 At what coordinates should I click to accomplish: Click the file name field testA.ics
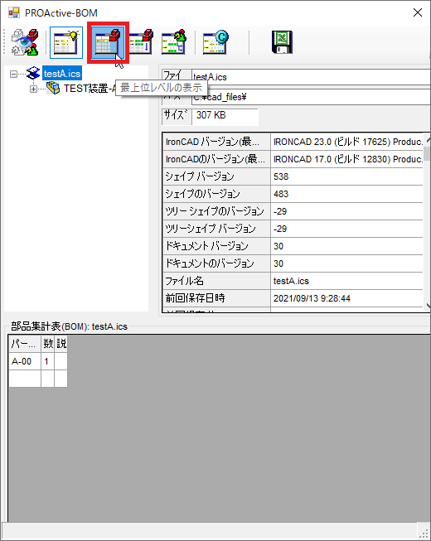click(x=311, y=76)
